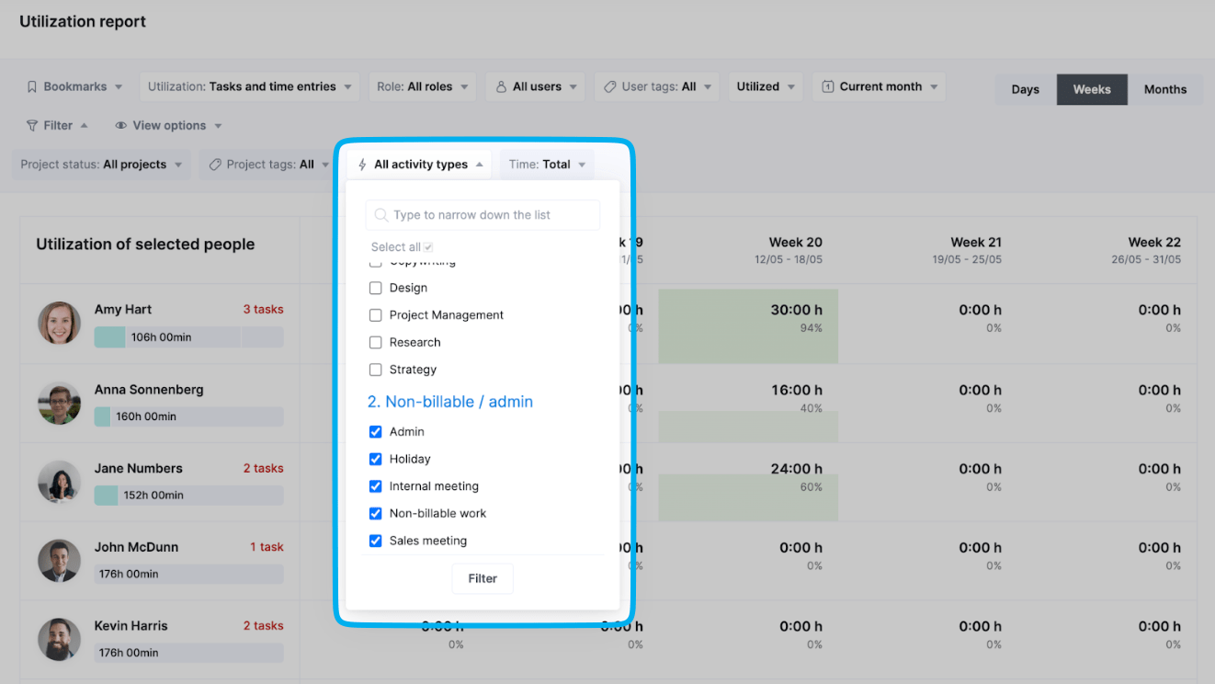The width and height of the screenshot is (1215, 684).
Task: Collapse the Filter section
Action: [x=57, y=125]
